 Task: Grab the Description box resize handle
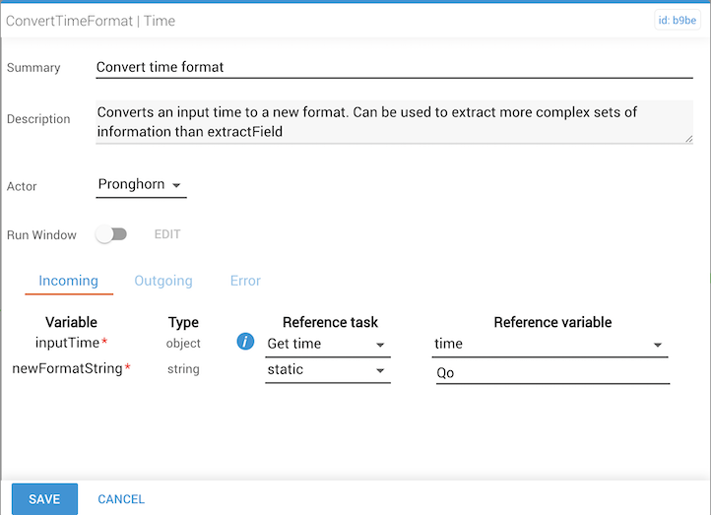pyautogui.click(x=688, y=139)
